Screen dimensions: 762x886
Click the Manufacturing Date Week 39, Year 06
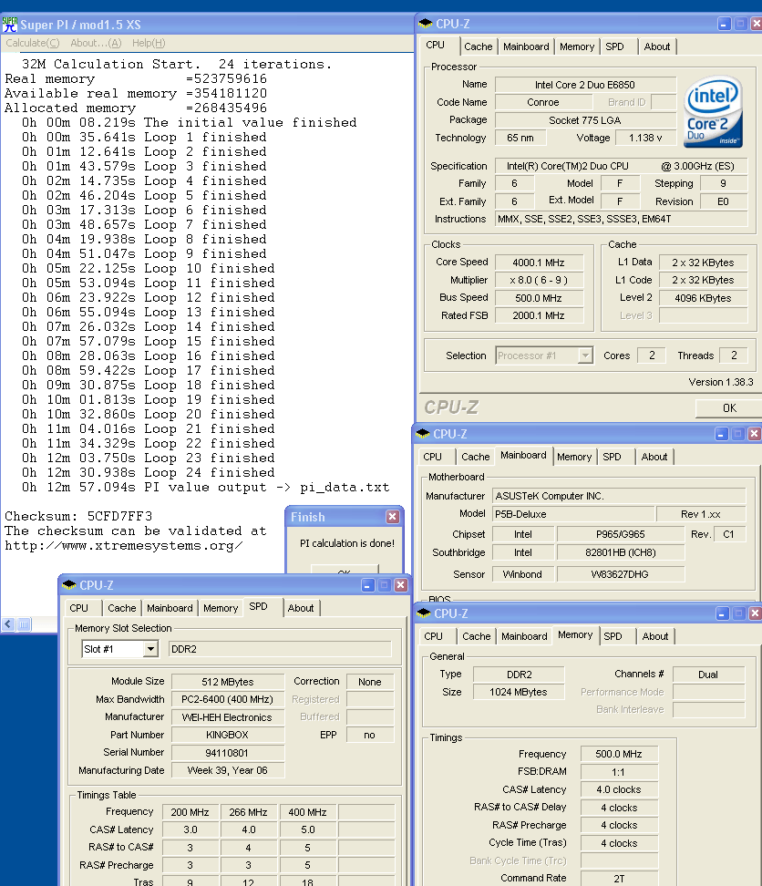[228, 771]
